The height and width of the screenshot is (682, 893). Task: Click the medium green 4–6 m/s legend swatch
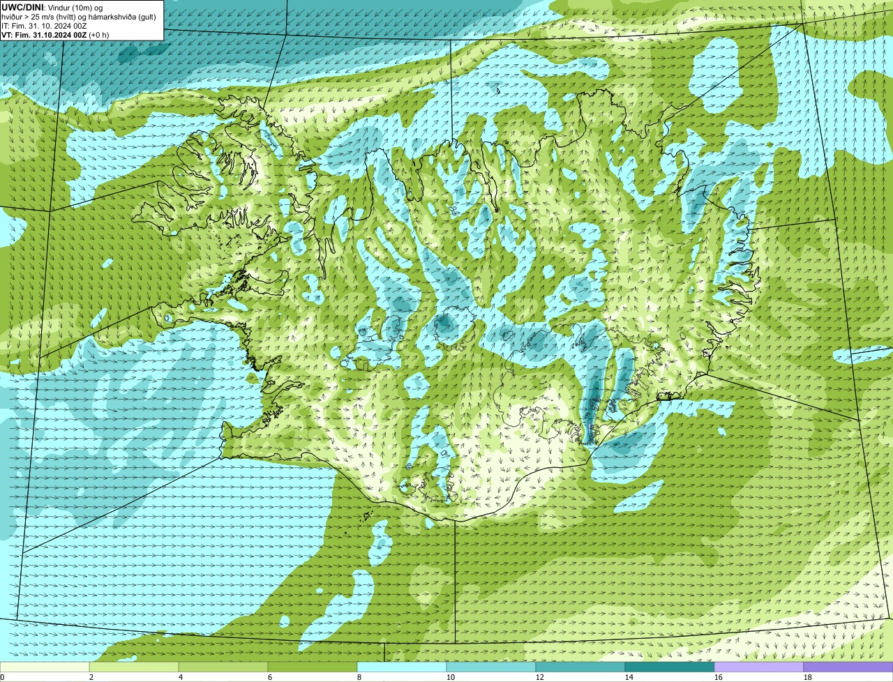click(x=223, y=667)
